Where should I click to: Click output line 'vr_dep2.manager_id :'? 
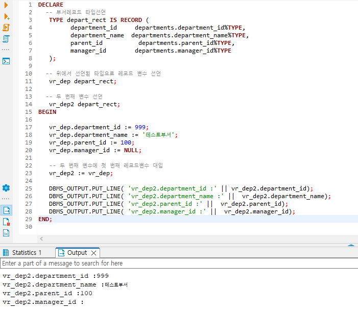point(43,302)
